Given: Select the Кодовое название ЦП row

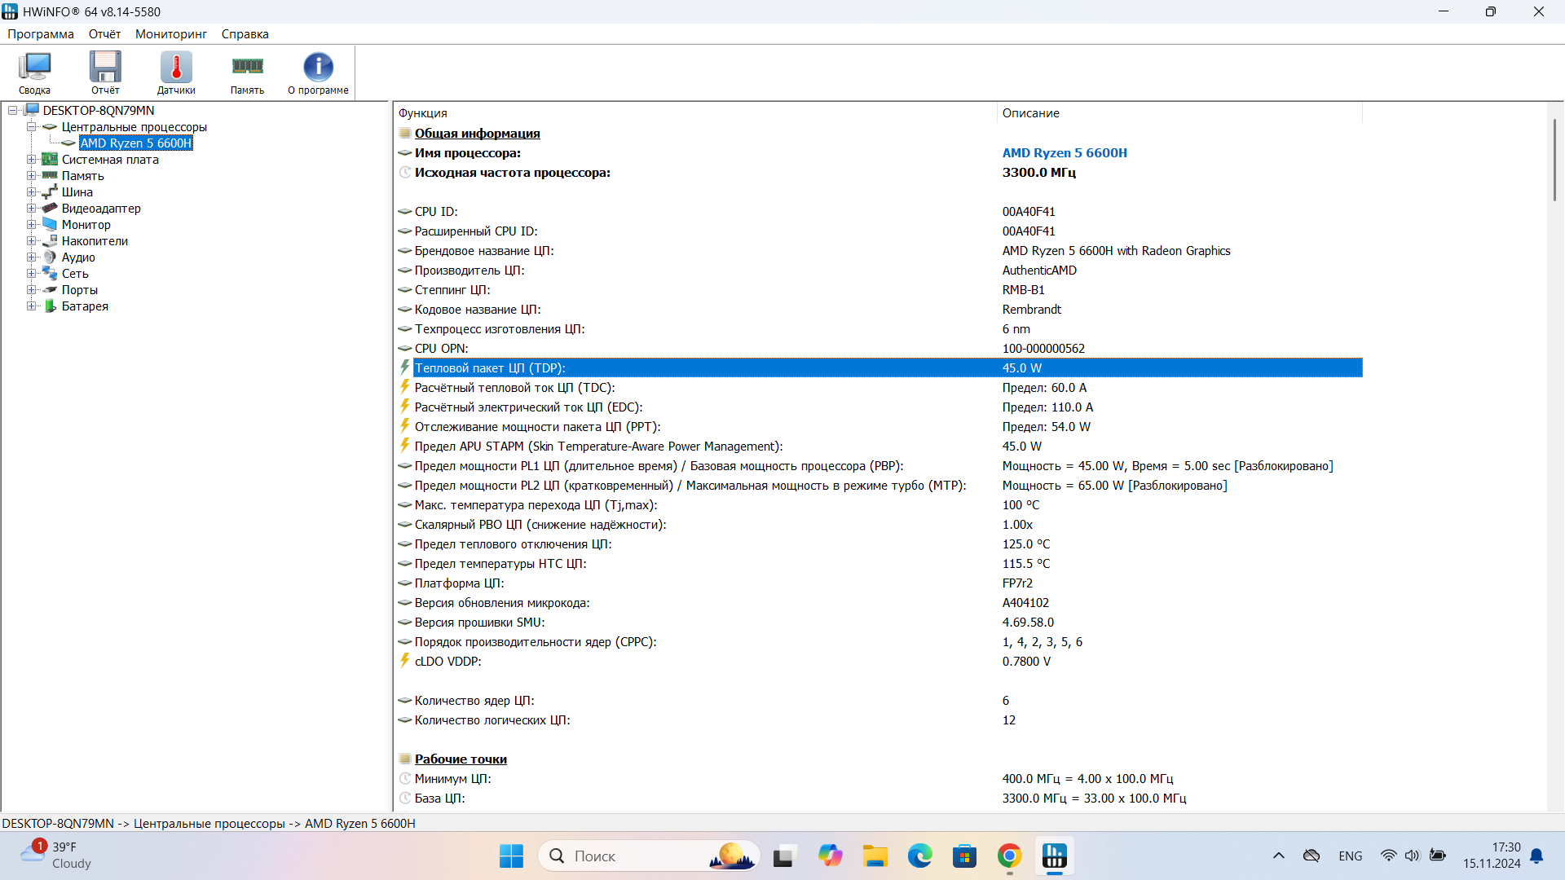Looking at the screenshot, I should pyautogui.click(x=879, y=310).
